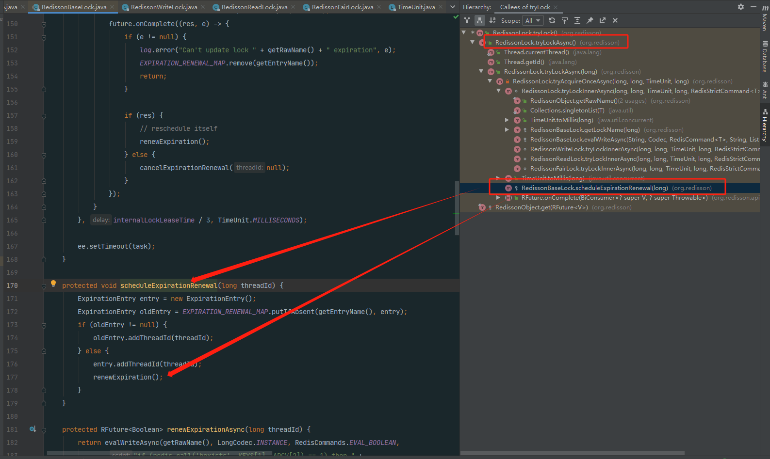Image resolution: width=770 pixels, height=459 pixels.
Task: Collapse the RedissonLock.tryLockInnerAsync node
Action: point(499,91)
